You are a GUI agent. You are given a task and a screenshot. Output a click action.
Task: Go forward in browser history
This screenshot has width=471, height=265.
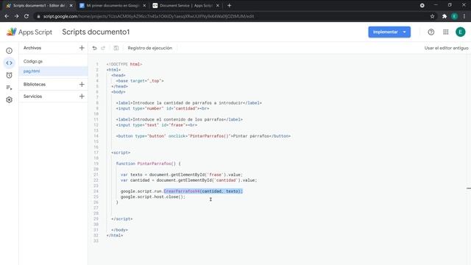coord(16,16)
